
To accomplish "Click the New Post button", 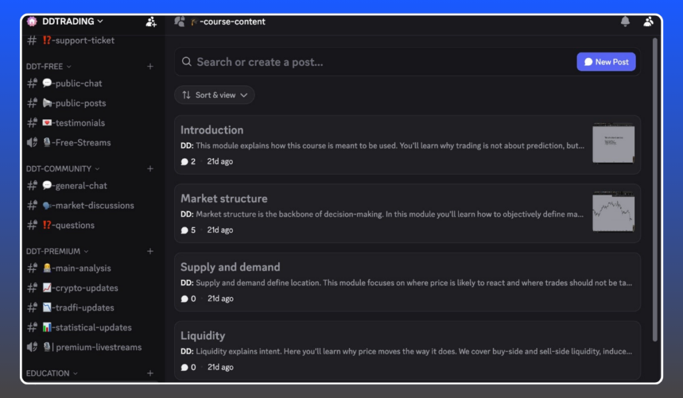I will 606,62.
